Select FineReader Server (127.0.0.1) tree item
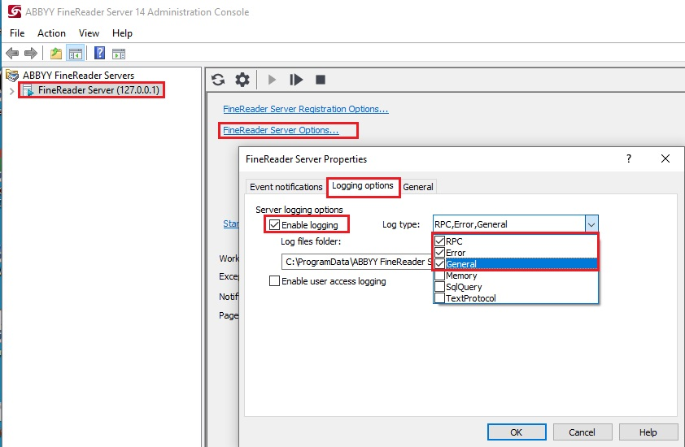The height and width of the screenshot is (447, 685). coord(98,90)
